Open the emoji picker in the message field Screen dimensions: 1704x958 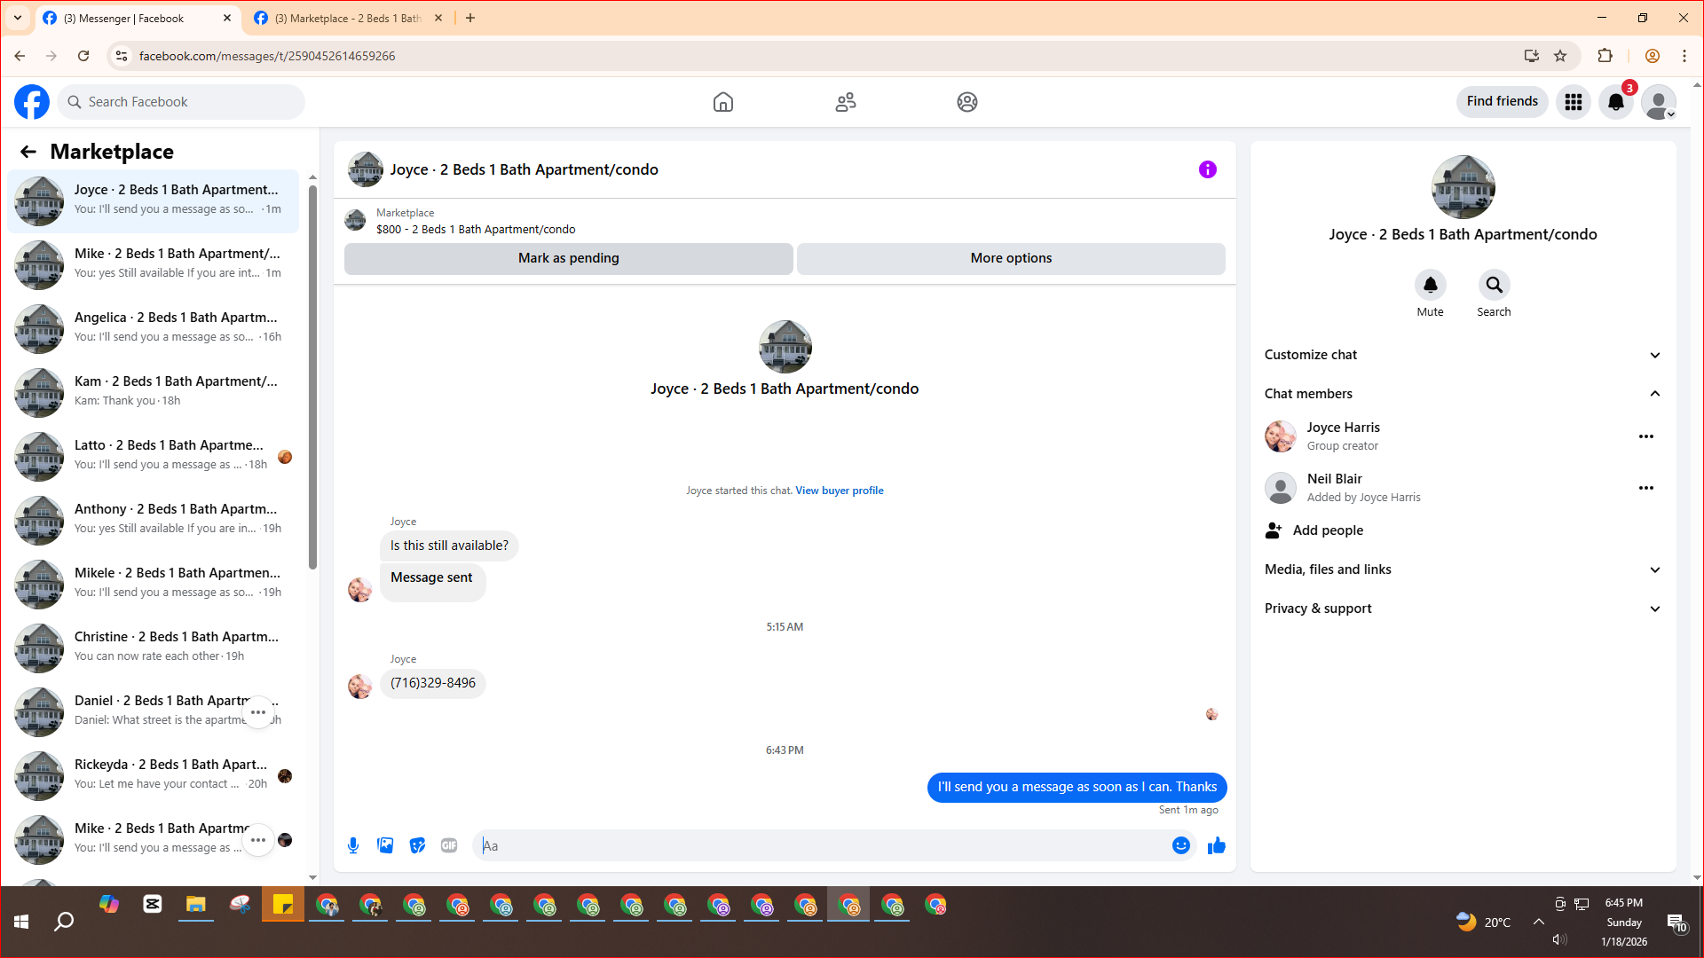coord(1180,845)
